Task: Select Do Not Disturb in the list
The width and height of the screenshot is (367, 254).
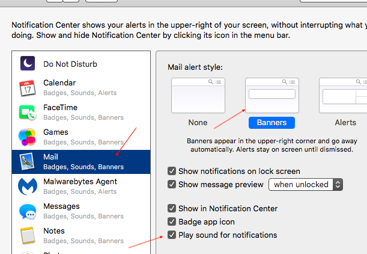Action: click(81, 64)
